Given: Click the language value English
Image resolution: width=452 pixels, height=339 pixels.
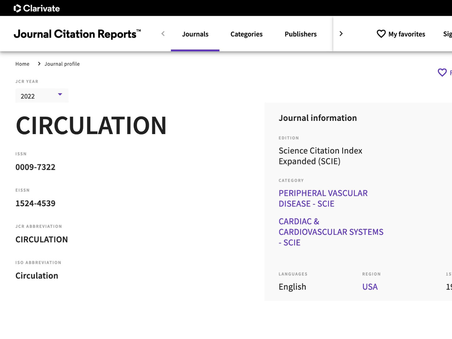Looking at the screenshot, I should click(292, 287).
